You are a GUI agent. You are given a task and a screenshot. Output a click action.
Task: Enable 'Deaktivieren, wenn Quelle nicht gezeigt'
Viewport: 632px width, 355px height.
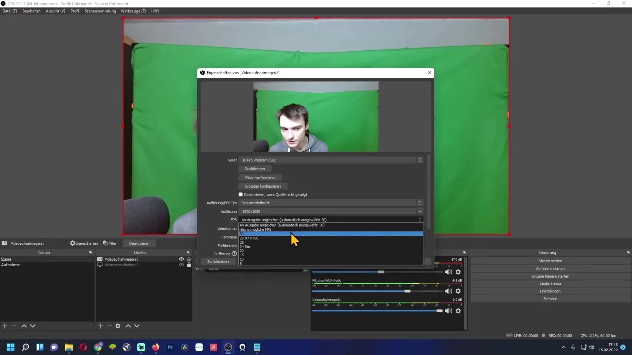click(241, 194)
